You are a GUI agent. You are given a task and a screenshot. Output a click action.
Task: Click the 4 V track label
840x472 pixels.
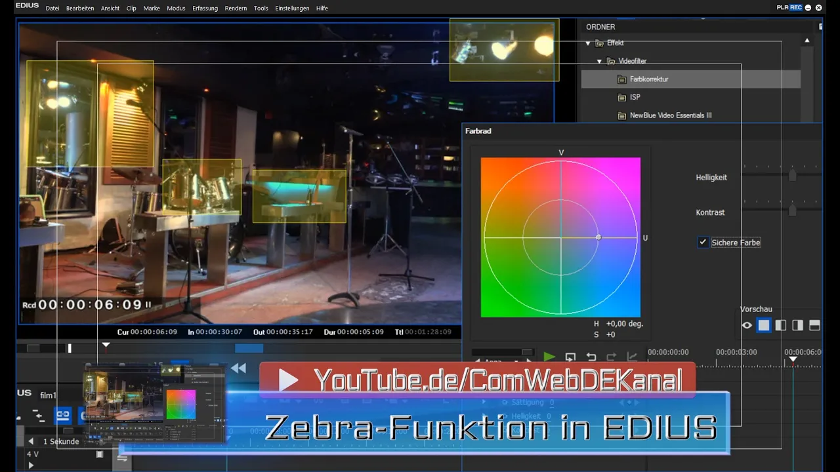32,454
